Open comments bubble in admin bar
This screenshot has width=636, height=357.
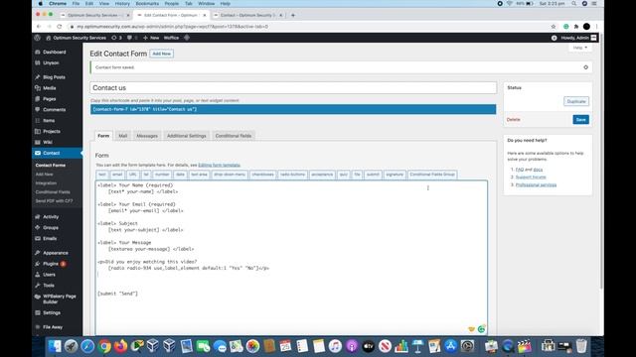click(x=131, y=38)
